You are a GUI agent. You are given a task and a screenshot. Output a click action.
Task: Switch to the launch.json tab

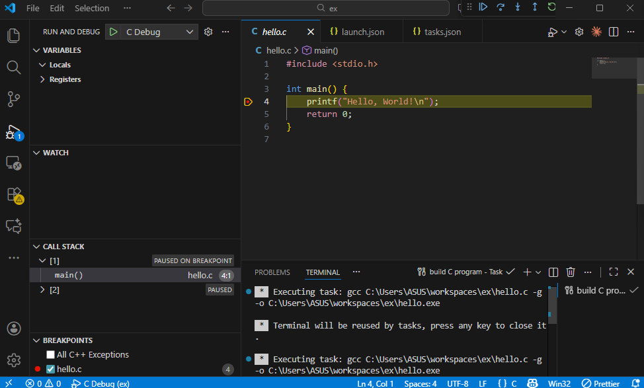point(362,32)
